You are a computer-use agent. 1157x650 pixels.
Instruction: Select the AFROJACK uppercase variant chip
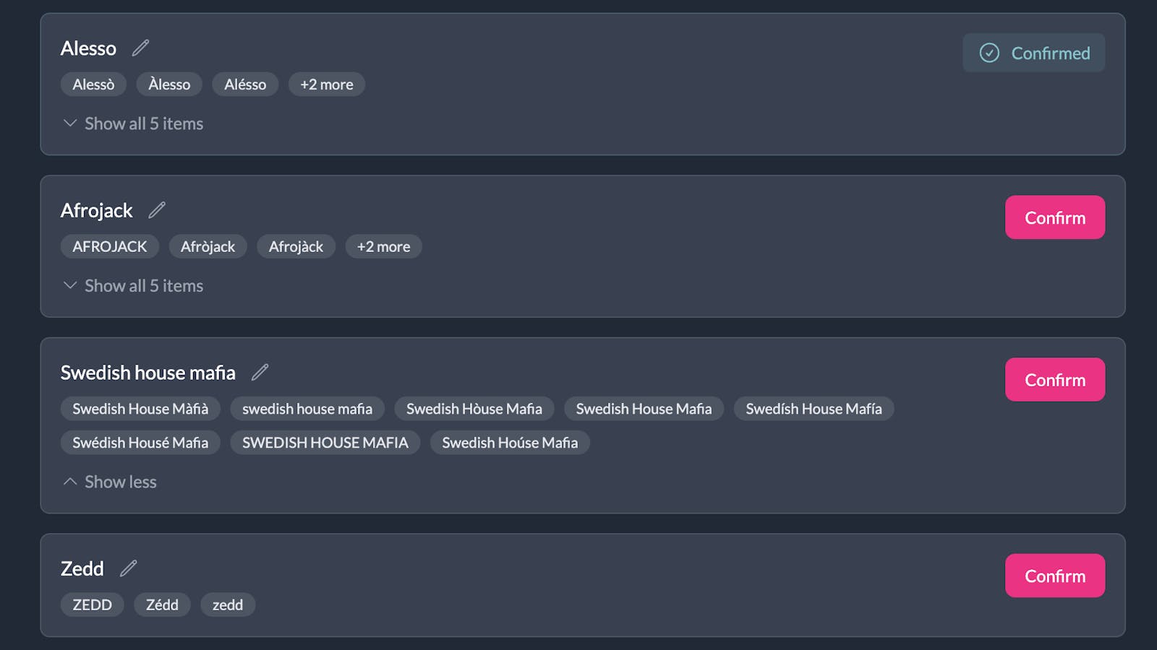click(110, 247)
